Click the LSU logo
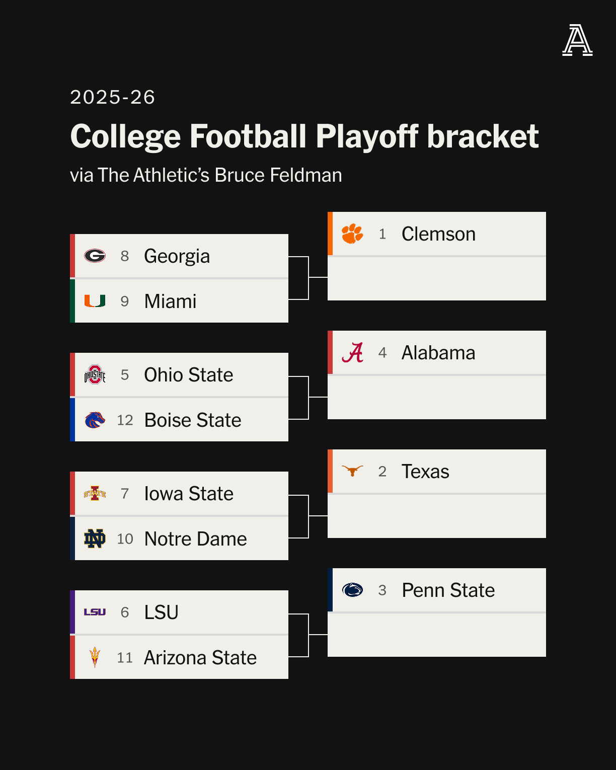The width and height of the screenshot is (616, 770). [95, 612]
